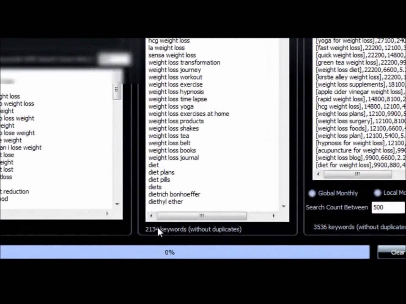This screenshot has height=304, width=406.
Task: Click the 0% progress bar
Action: point(185,252)
